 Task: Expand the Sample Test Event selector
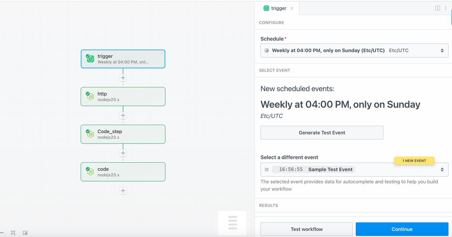point(354,169)
